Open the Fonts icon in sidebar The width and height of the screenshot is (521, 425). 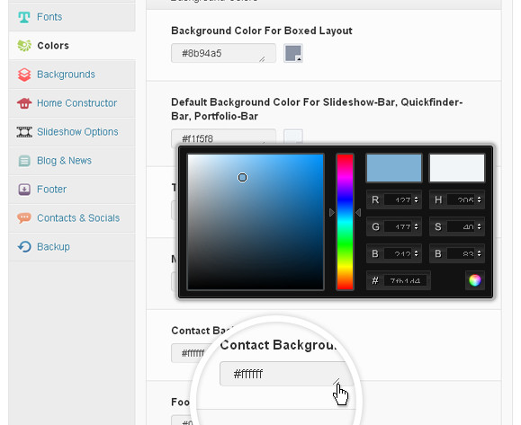tap(24, 17)
